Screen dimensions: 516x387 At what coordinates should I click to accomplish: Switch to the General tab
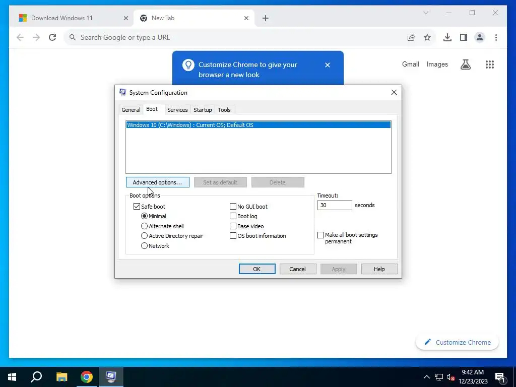(x=131, y=110)
